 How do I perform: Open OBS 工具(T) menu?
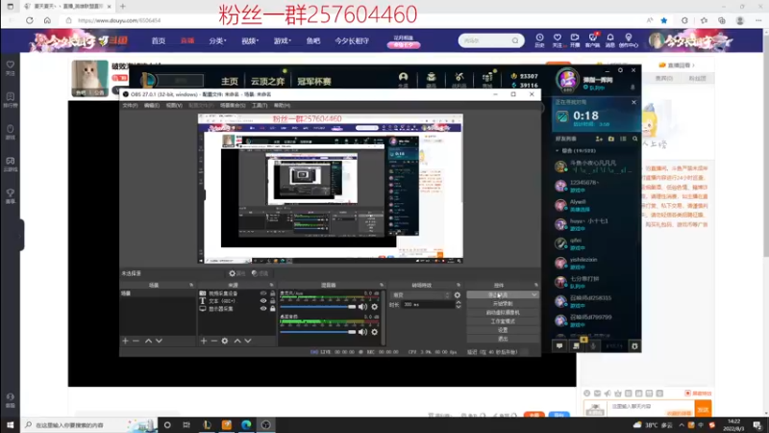point(260,106)
